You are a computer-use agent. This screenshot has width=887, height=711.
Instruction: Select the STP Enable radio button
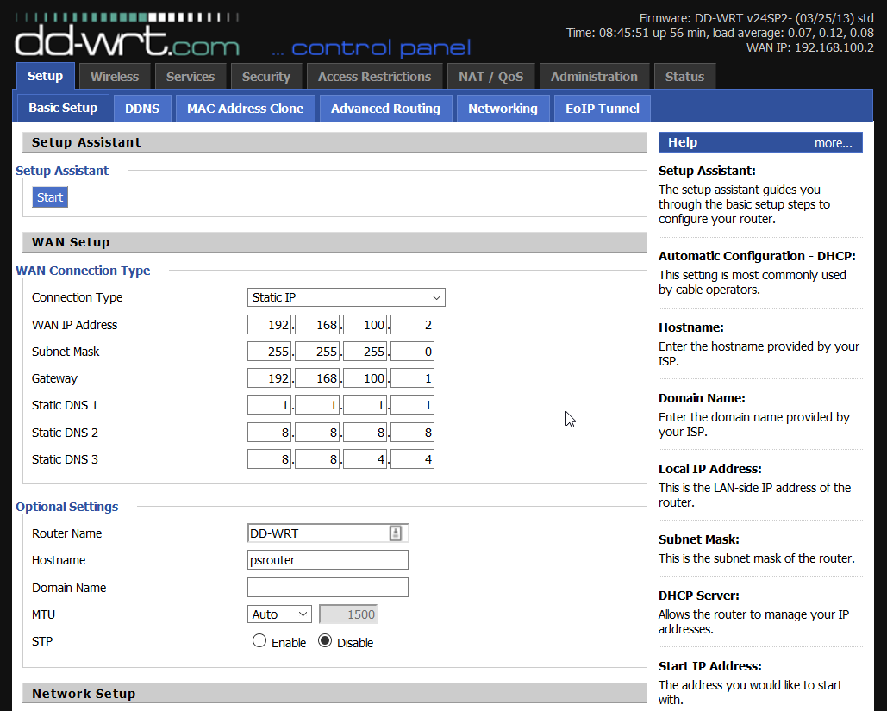coord(259,640)
